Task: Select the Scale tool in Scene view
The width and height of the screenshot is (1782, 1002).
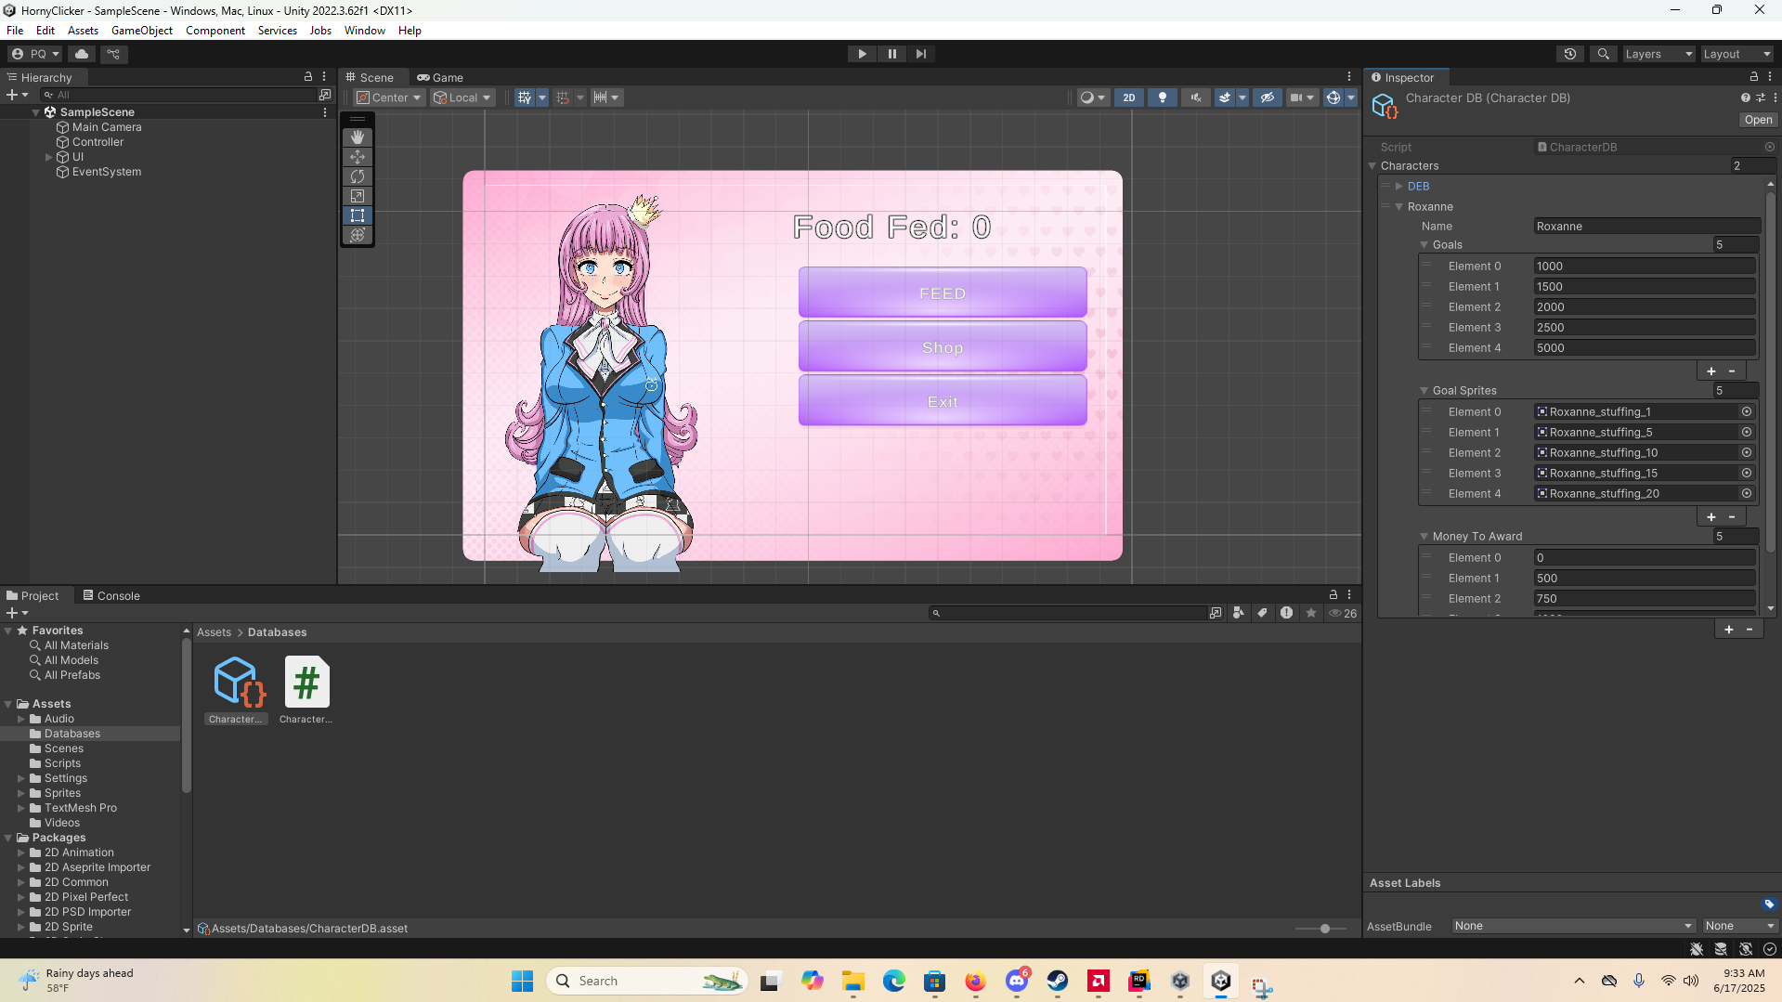Action: click(x=358, y=196)
